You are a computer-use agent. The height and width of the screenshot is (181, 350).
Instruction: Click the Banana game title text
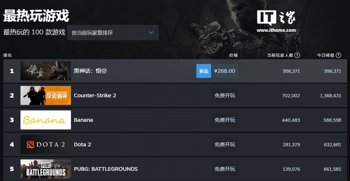click(83, 120)
